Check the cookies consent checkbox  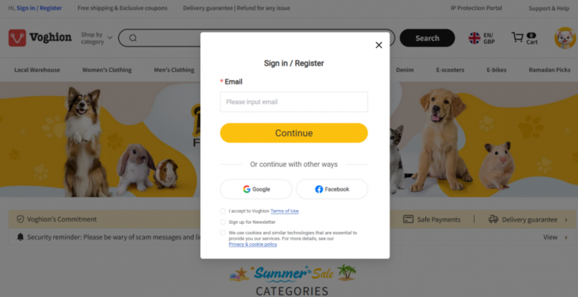click(222, 233)
